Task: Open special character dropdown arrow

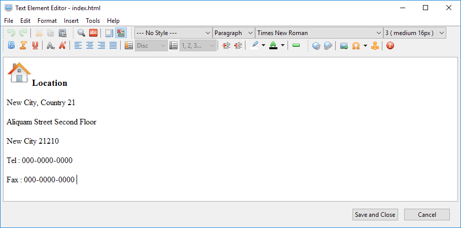Action: 365,46
